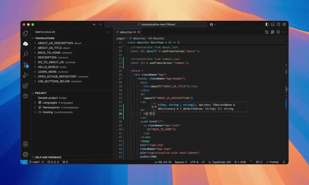
Task: Click the command center search field
Action: pos(156,25)
